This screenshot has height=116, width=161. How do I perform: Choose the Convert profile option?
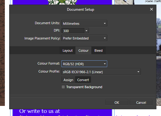pos(83,80)
